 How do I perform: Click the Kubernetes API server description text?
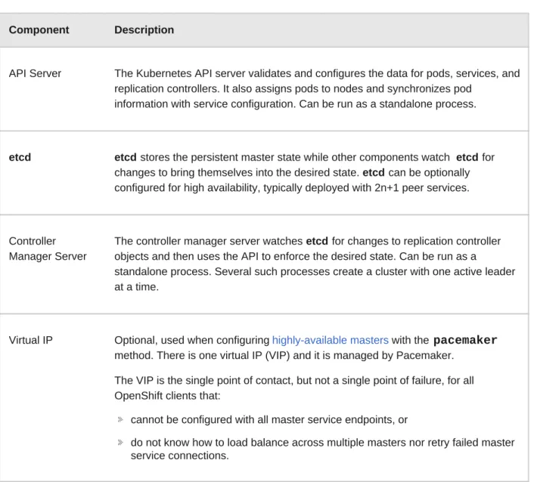point(317,88)
